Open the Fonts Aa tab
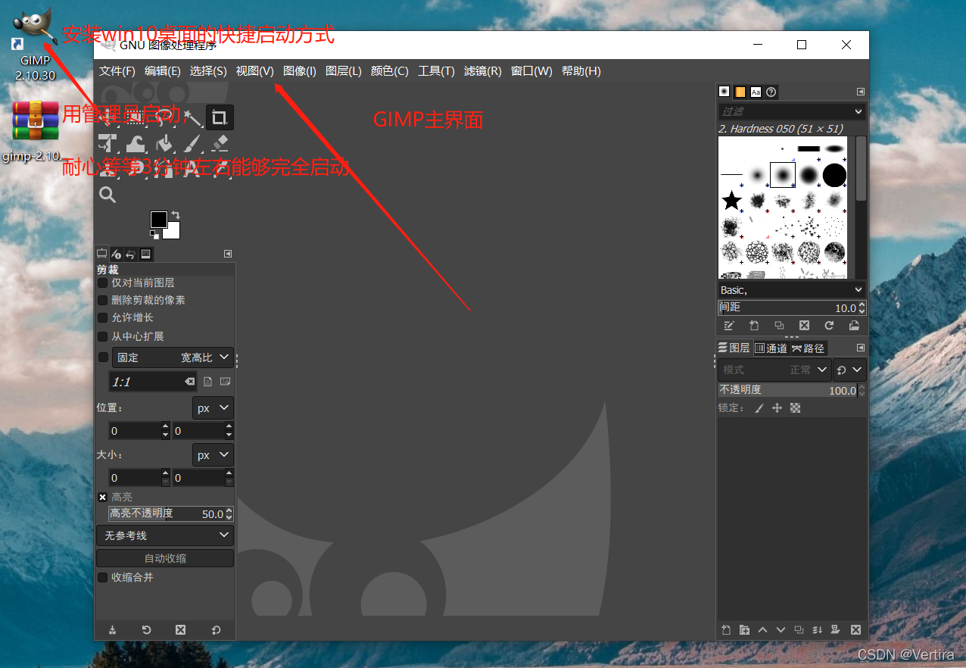This screenshot has width=966, height=668. [756, 92]
